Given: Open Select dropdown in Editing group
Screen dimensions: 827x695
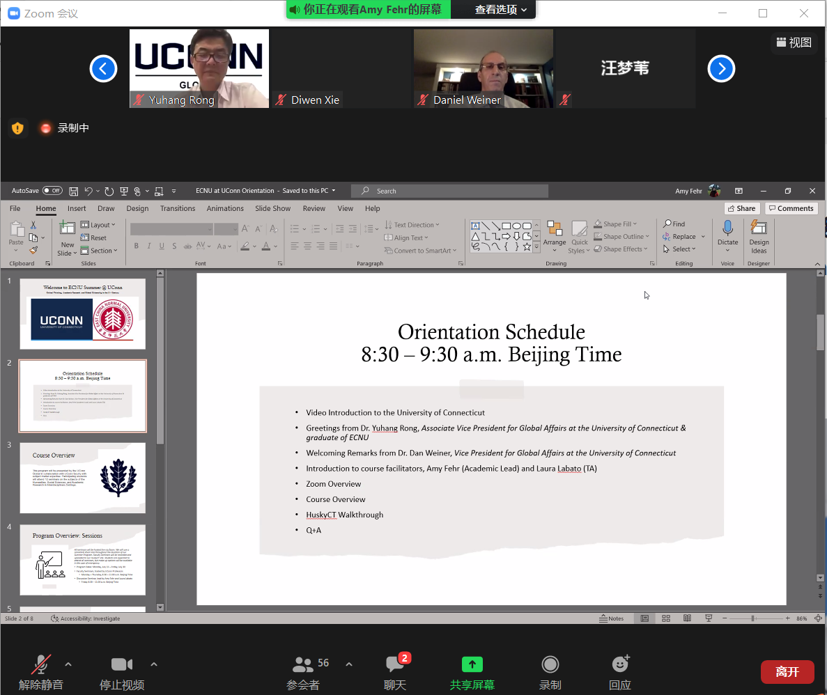Looking at the screenshot, I should pyautogui.click(x=680, y=249).
